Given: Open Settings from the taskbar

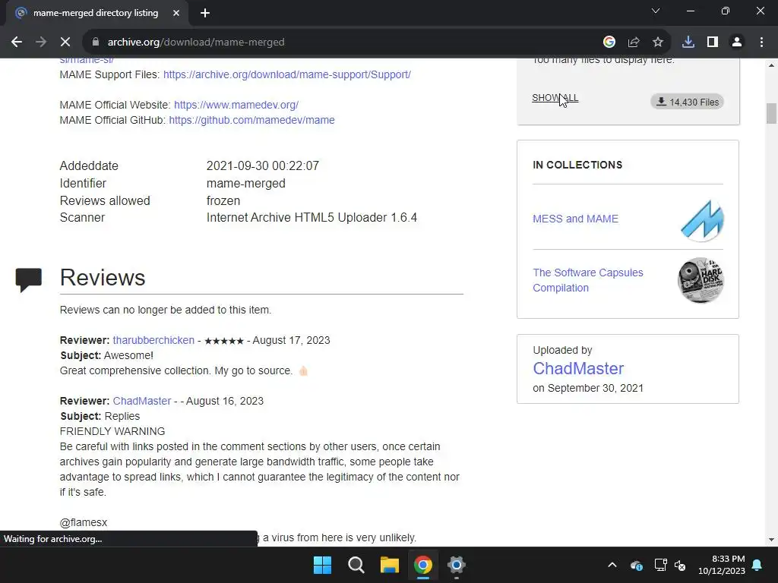Looking at the screenshot, I should point(456,565).
